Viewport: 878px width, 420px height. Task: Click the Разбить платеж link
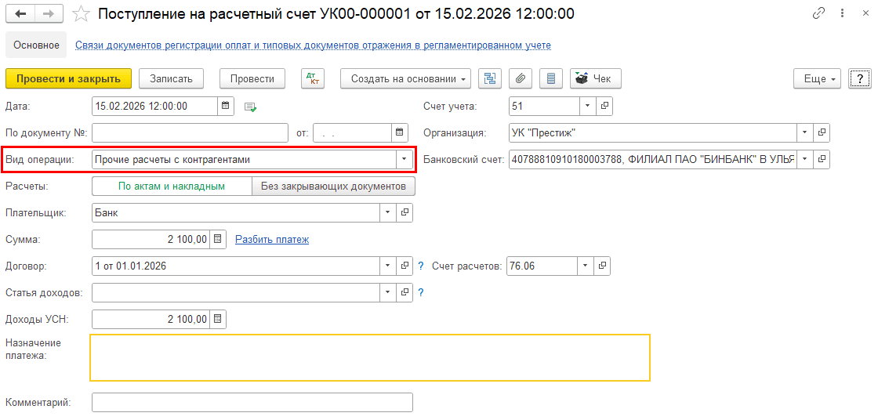[272, 239]
